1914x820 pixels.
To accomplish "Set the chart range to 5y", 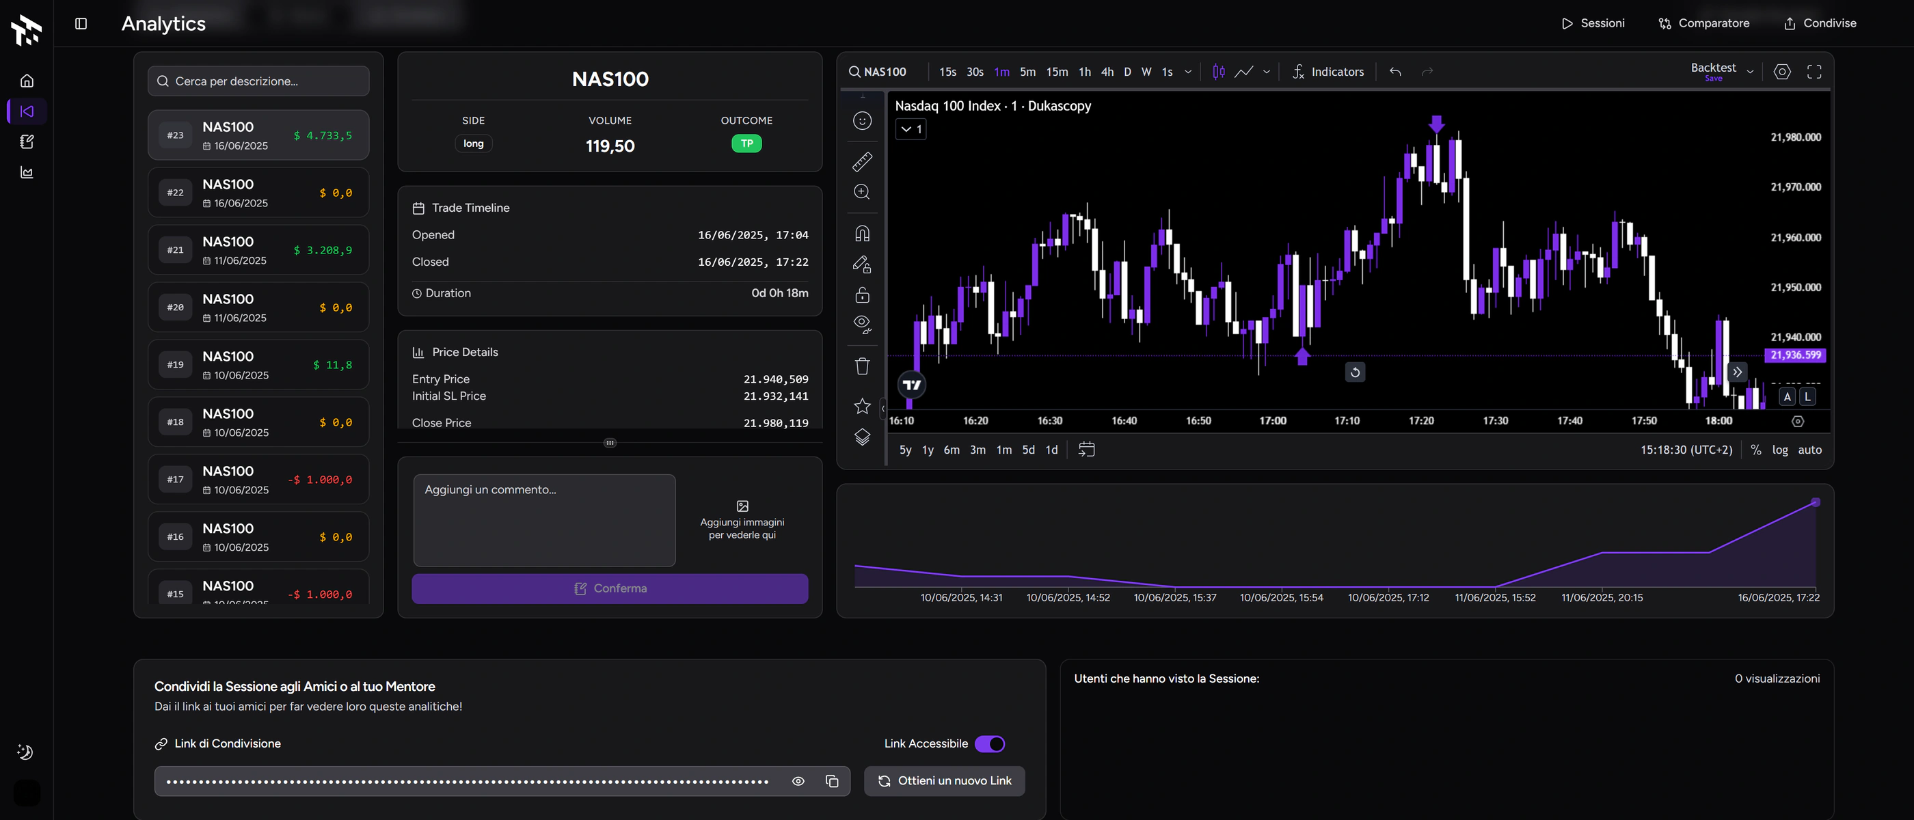I will coord(905,450).
